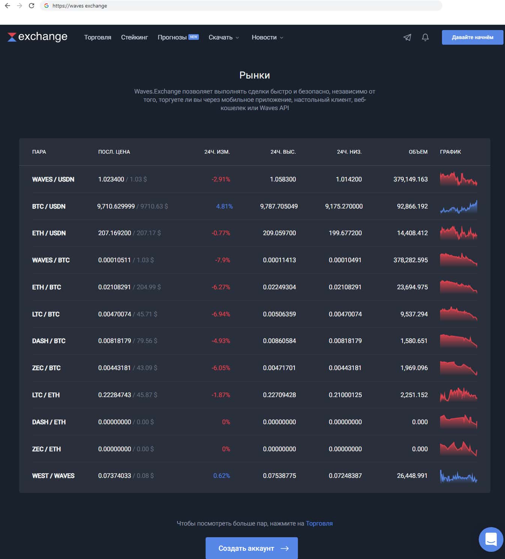Select the BTC / USDN pair
Screen dimensions: 505x559
[x=49, y=206]
